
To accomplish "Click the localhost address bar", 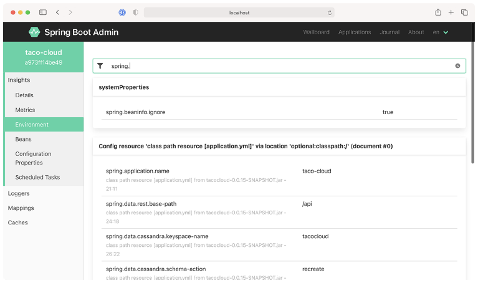I will pos(239,12).
